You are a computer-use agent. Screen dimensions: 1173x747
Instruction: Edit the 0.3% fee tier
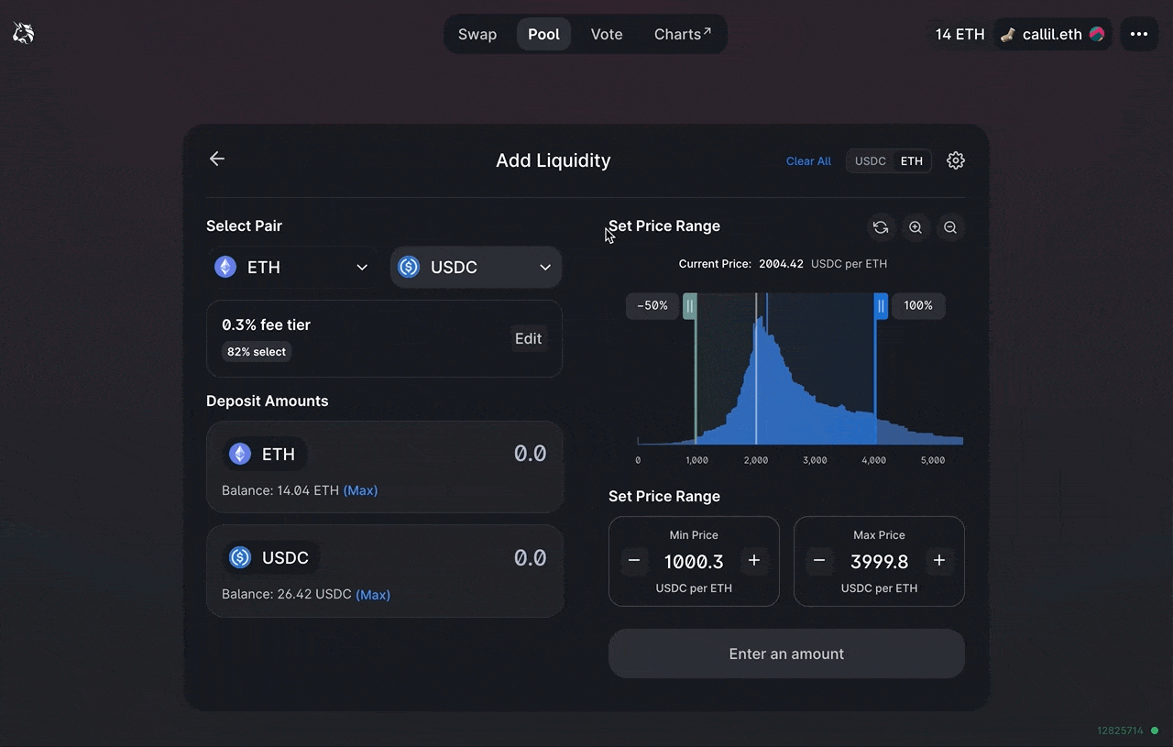[x=528, y=339]
